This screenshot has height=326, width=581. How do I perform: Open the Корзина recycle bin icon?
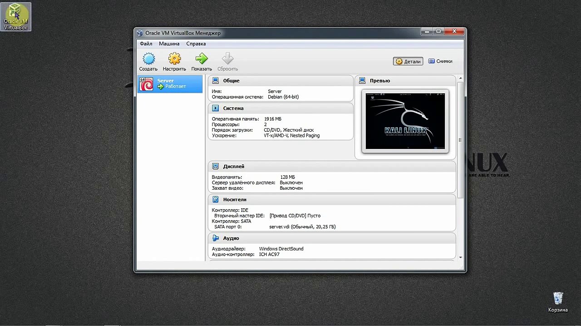coord(558,302)
